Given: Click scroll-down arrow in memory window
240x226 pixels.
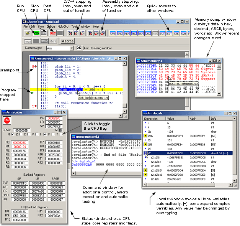Looking at the screenshot, I should point(219,94).
